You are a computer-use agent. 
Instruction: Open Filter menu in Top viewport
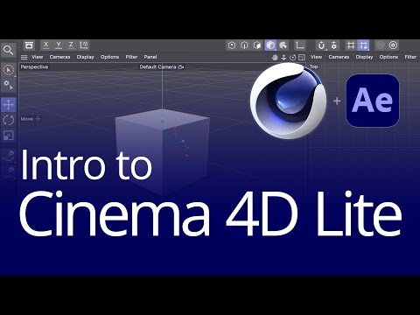(x=410, y=57)
